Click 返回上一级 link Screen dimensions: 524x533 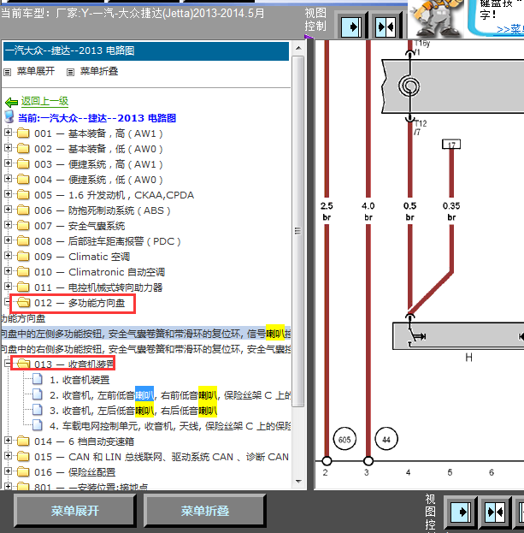[44, 101]
